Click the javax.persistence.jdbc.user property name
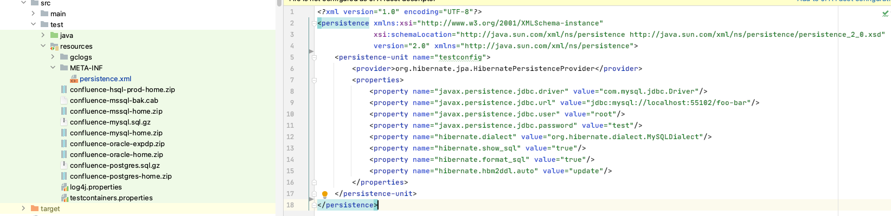This screenshot has height=216, width=891. [497, 114]
